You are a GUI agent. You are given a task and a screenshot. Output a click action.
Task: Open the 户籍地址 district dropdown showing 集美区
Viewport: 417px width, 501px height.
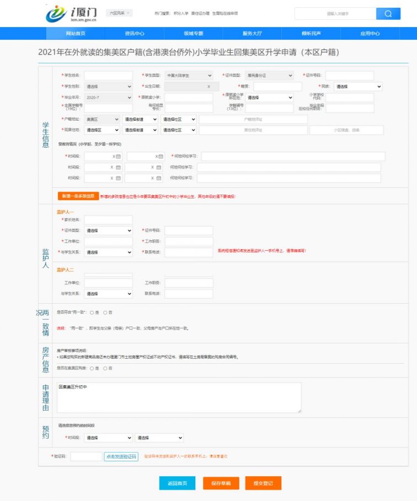tap(102, 120)
